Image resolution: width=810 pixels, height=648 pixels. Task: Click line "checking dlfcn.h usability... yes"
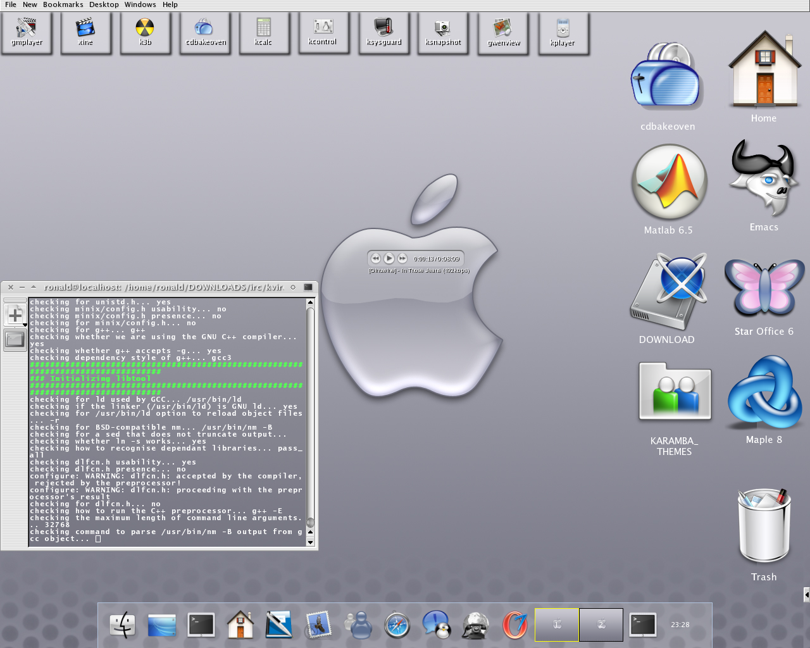[x=113, y=462]
